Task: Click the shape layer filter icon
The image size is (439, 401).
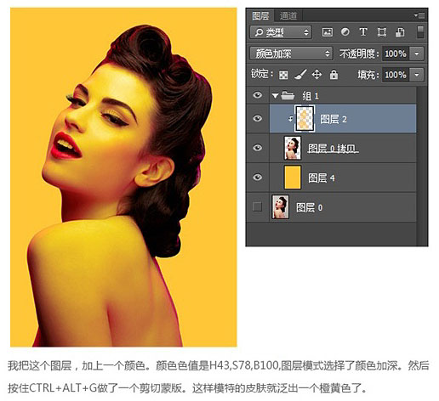Action: click(x=382, y=32)
